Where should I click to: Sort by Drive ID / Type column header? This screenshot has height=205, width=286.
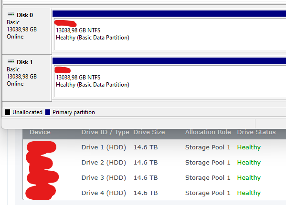pyautogui.click(x=105, y=132)
